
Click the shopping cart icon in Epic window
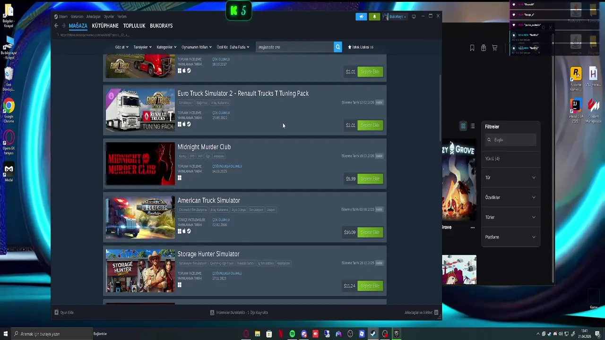tap(494, 48)
